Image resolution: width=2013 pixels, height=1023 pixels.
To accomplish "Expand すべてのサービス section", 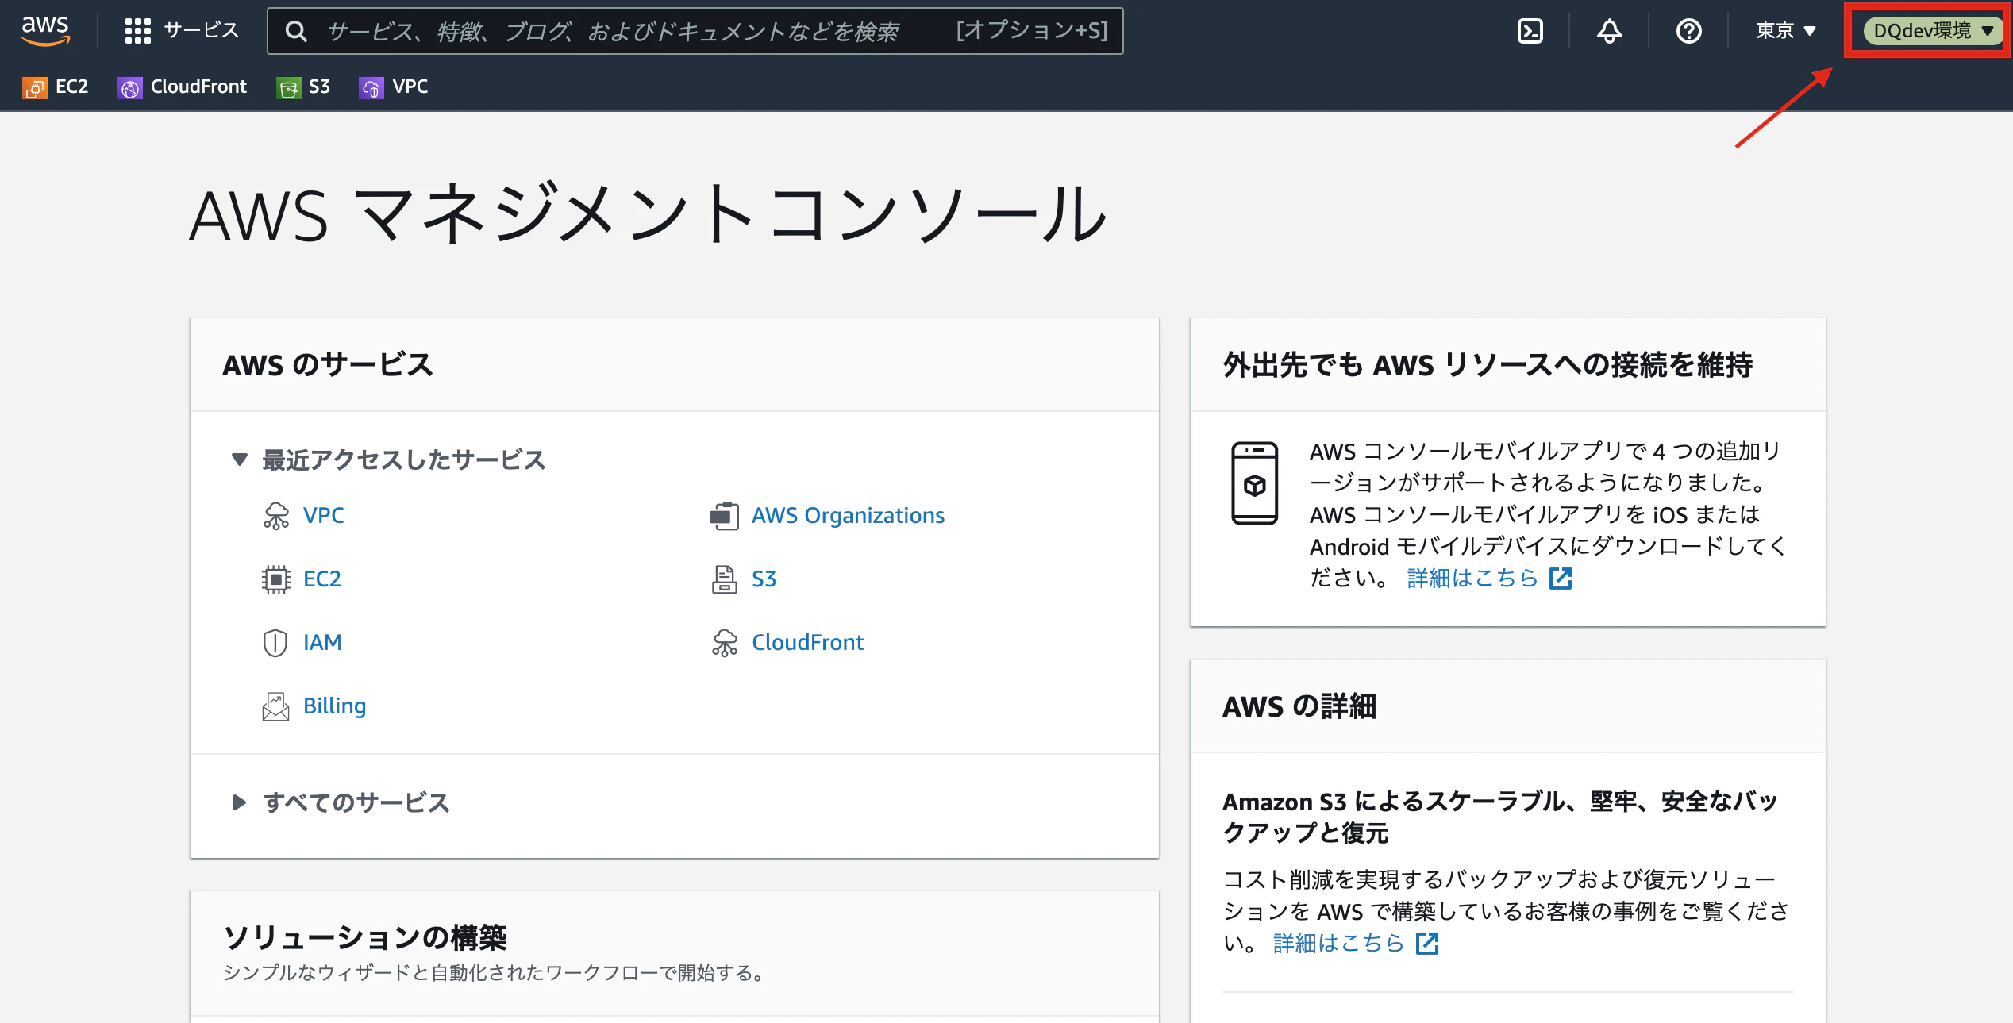I will (239, 802).
